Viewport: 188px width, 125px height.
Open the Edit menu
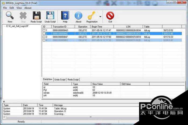12,8
